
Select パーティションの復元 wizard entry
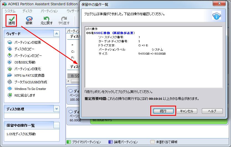click(27, 69)
